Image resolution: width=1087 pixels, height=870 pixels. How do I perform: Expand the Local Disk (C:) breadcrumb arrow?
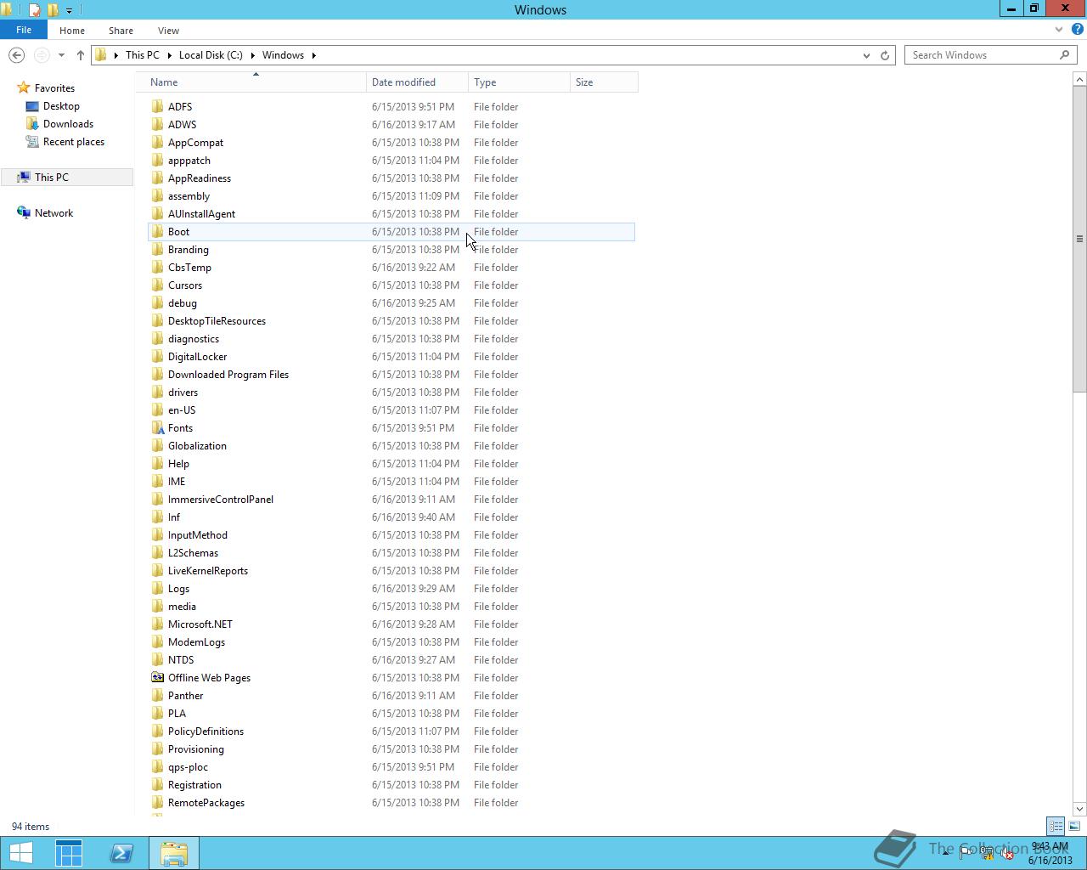(252, 55)
